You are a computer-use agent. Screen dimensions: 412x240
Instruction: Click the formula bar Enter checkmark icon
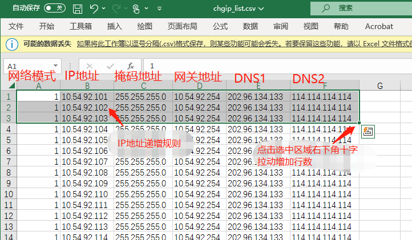pos(110,66)
